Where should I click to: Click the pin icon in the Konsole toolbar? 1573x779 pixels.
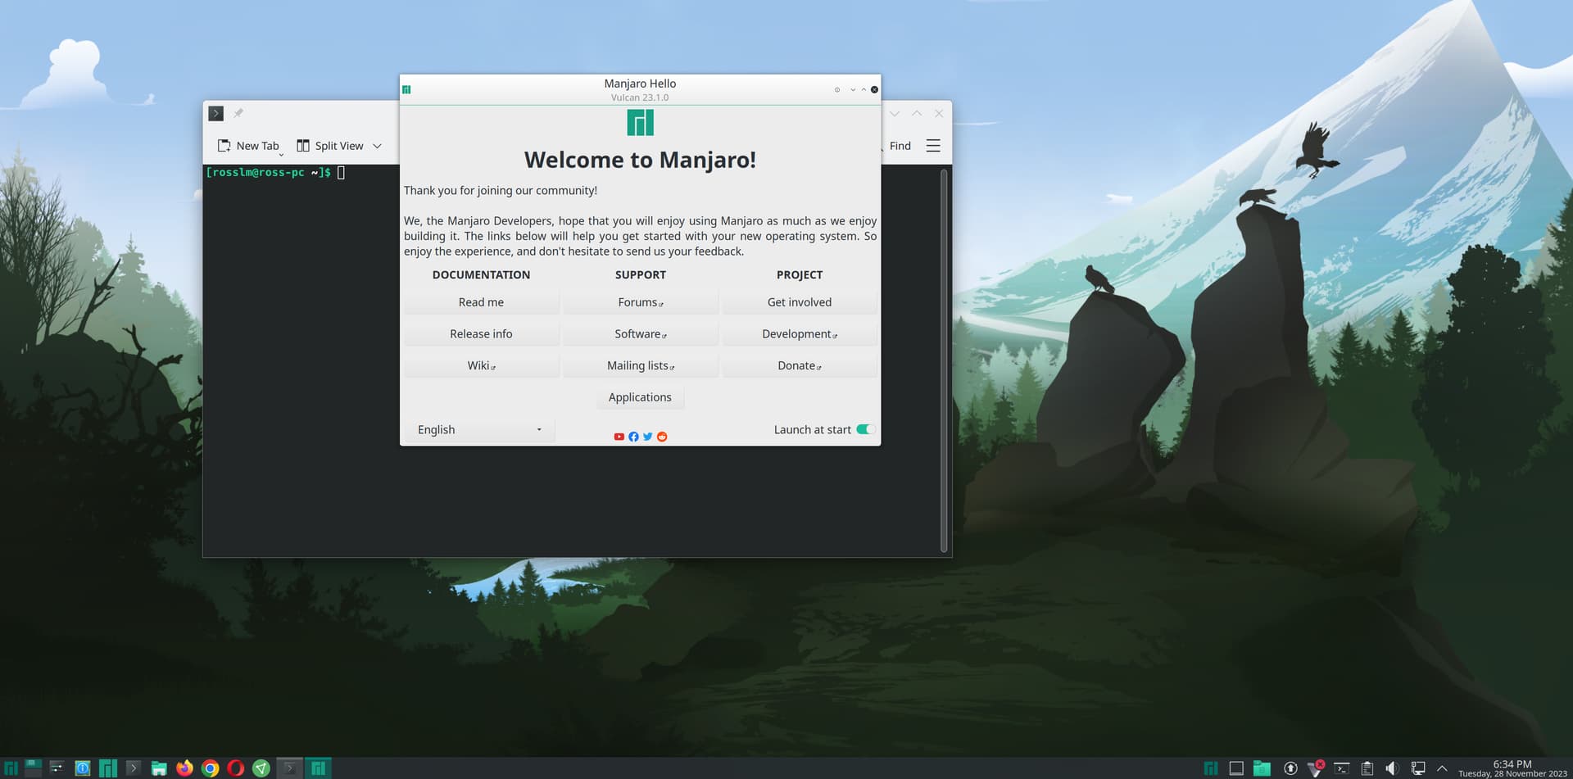[238, 113]
